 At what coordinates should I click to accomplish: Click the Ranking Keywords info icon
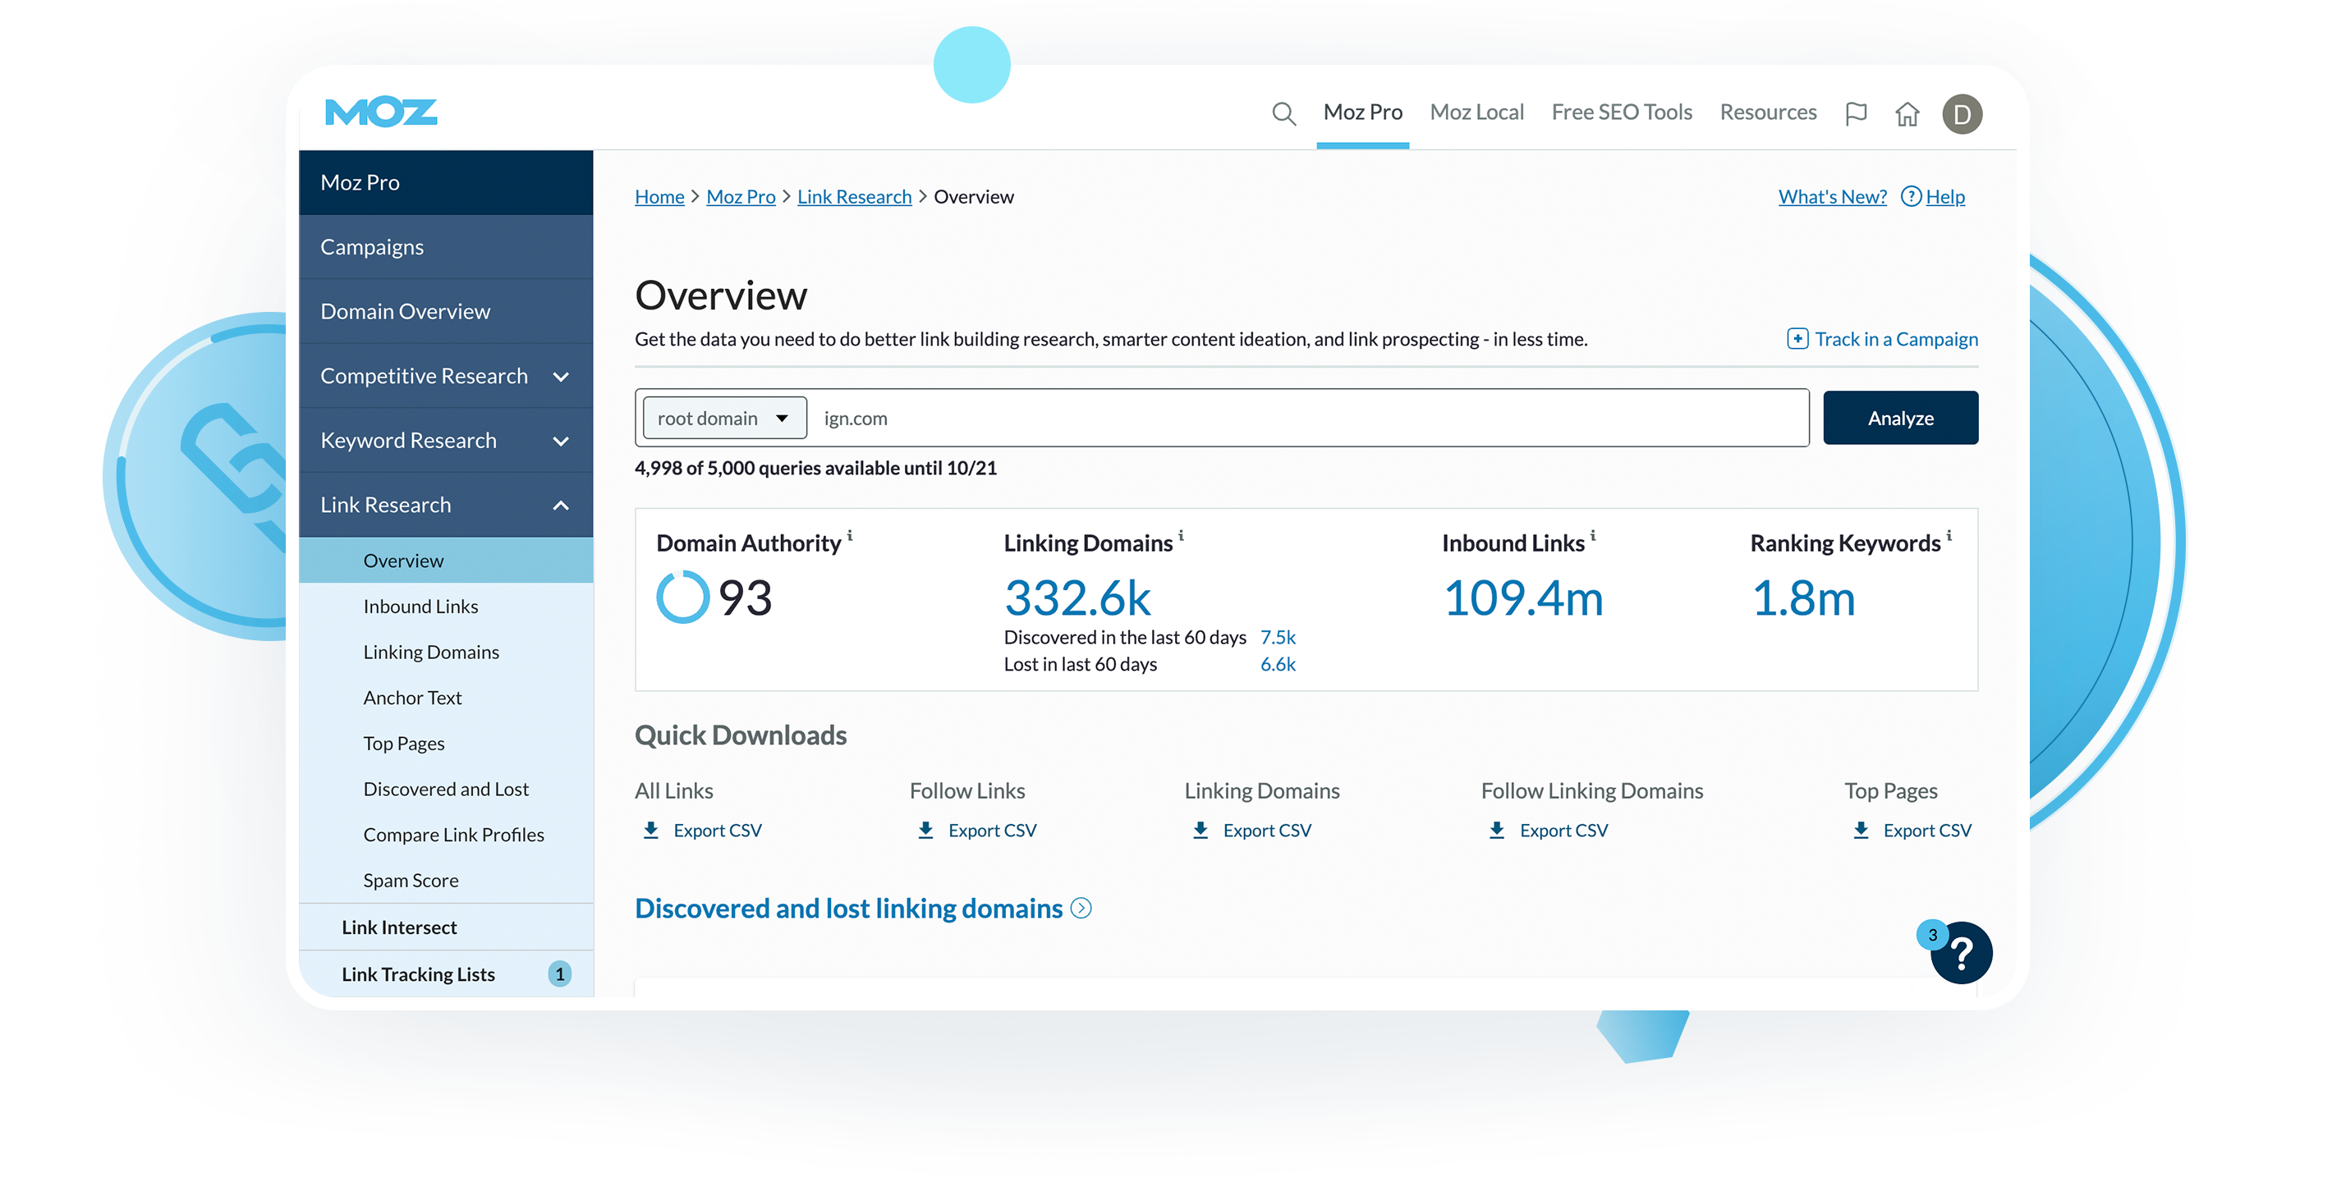pyautogui.click(x=1949, y=536)
